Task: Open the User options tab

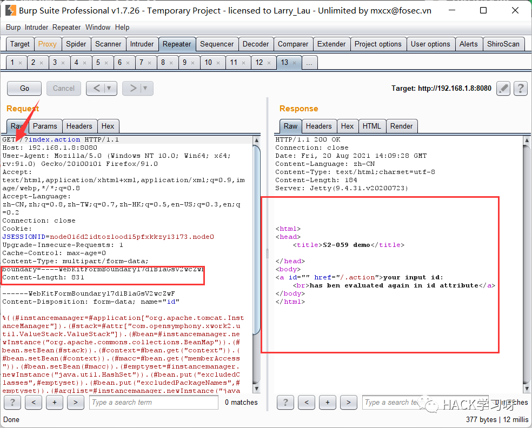Action: pyautogui.click(x=430, y=44)
